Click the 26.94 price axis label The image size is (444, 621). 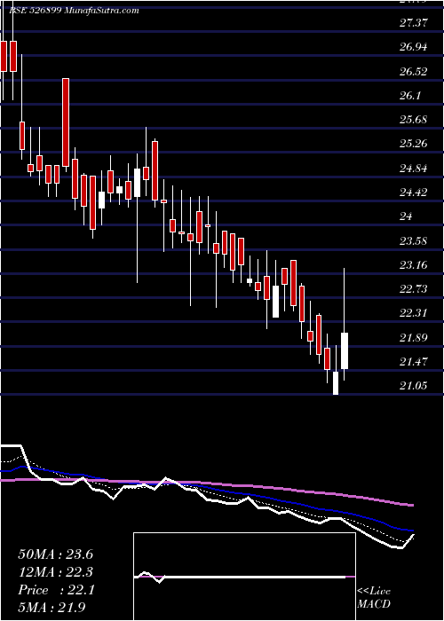tap(414, 47)
